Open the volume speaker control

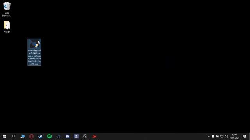pyautogui.click(x=226, y=136)
